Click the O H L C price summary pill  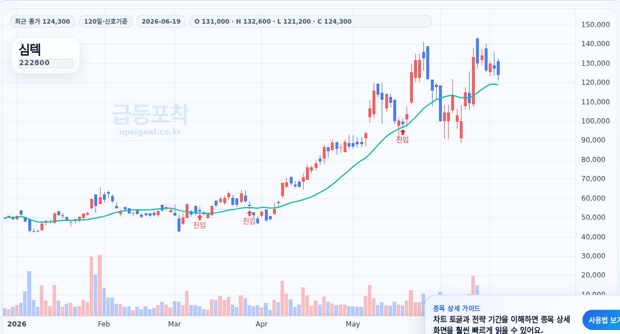[311, 21]
